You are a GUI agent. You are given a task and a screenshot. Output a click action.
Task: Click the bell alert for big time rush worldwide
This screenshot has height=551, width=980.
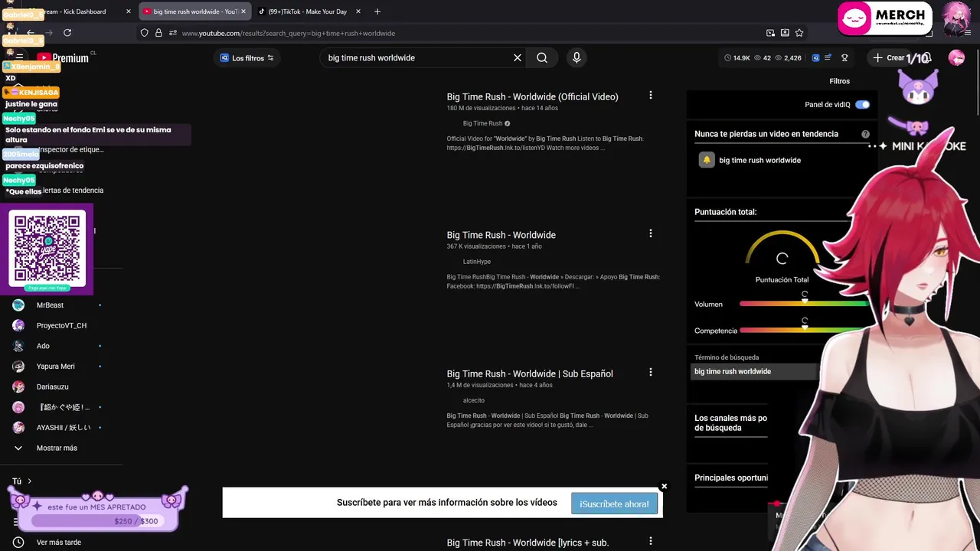coord(707,160)
